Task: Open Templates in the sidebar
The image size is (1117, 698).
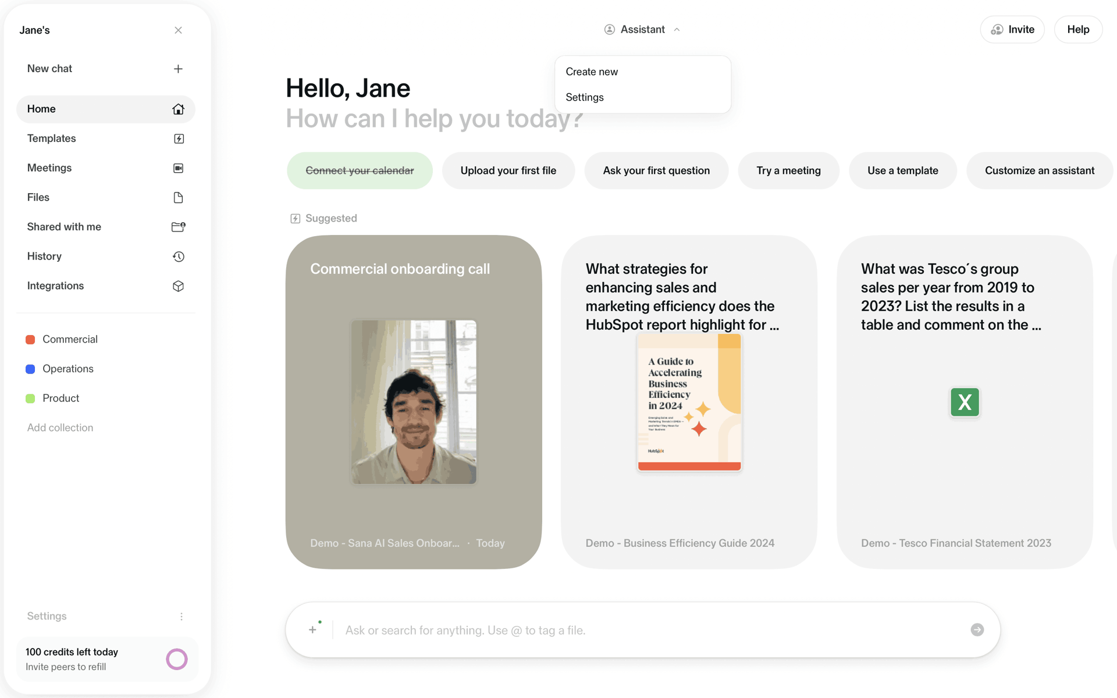Action: point(106,138)
